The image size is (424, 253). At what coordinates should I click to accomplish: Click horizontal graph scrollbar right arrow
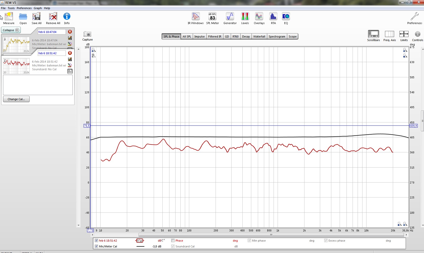pyautogui.click(x=407, y=235)
